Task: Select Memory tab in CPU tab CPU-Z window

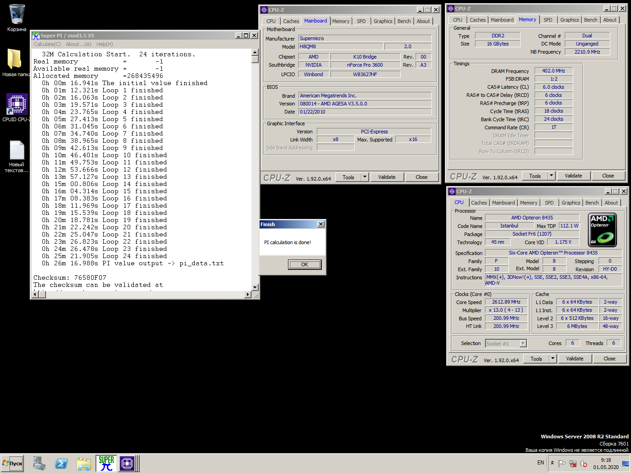Action: tap(529, 203)
